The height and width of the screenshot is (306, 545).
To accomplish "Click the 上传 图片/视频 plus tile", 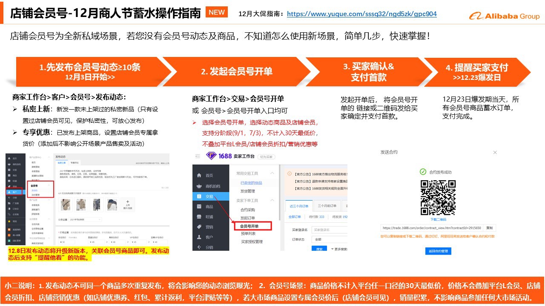I will click(x=128, y=204).
